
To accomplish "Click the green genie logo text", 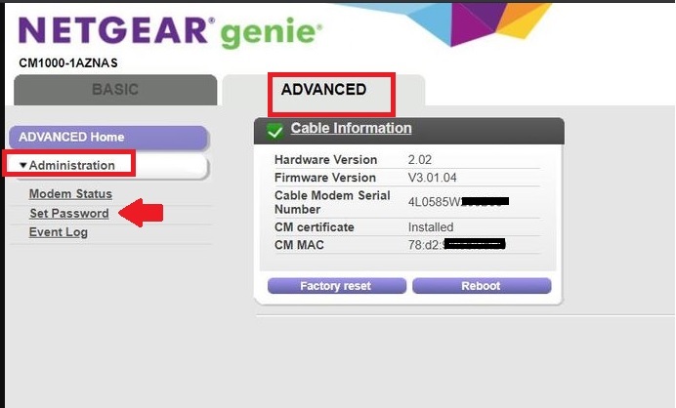I will (268, 33).
